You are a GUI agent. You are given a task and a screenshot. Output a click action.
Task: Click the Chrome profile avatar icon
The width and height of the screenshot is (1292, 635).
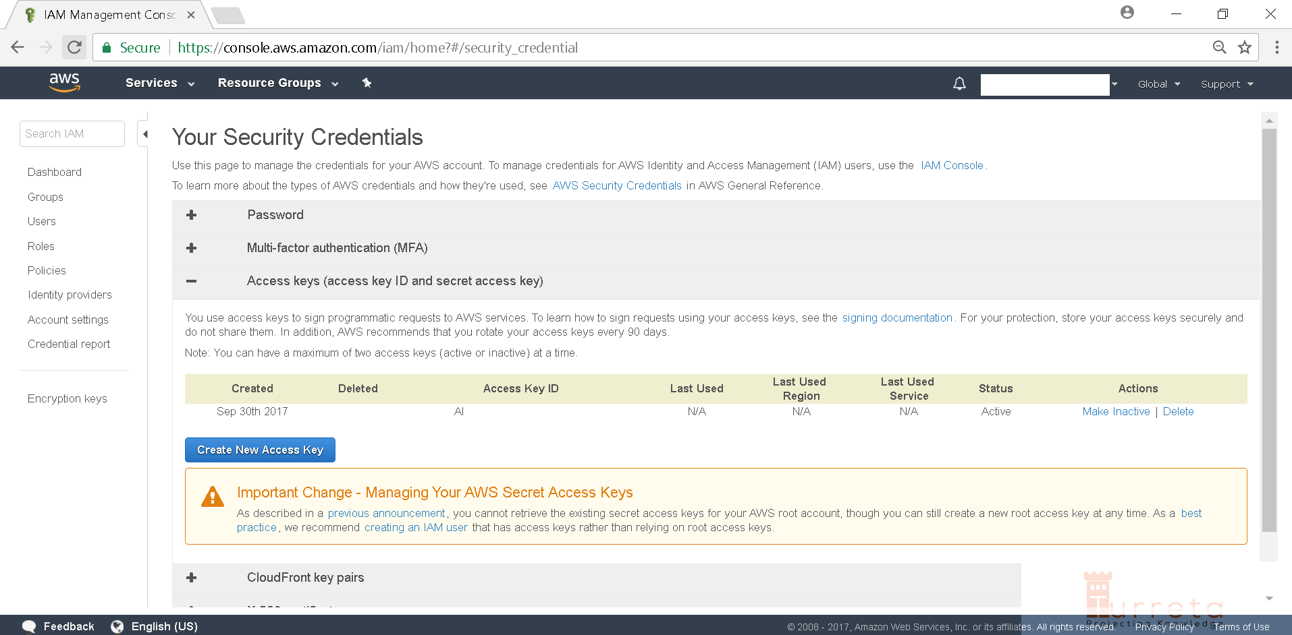click(1127, 12)
